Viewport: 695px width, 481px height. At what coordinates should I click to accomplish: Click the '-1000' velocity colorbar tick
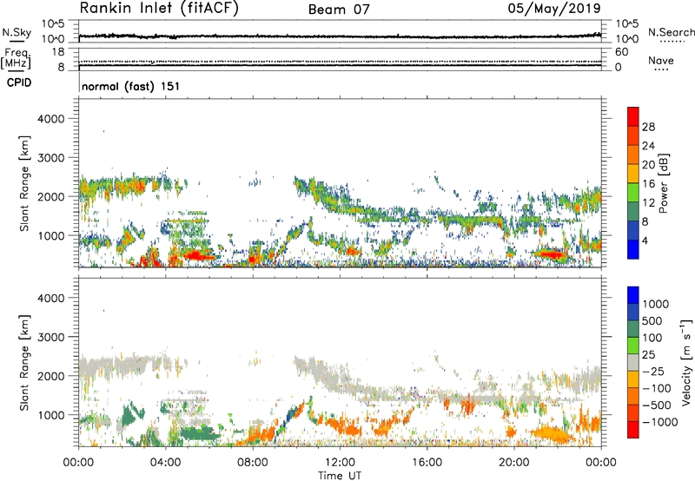click(x=659, y=422)
